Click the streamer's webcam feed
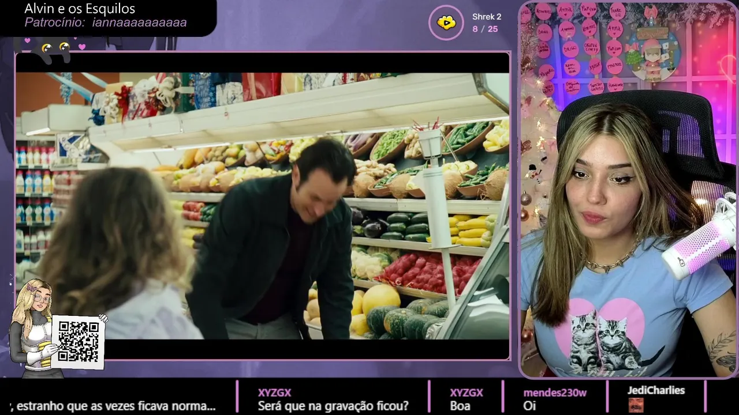 coord(628,190)
